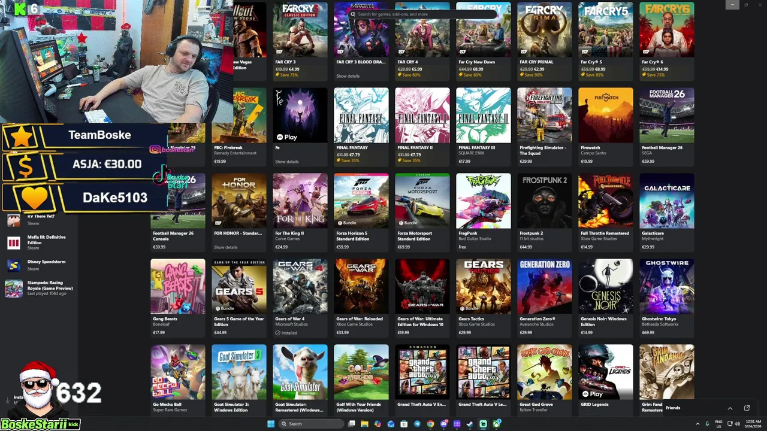Open Disney Speedstorm sidebar entry
Image resolution: width=767 pixels, height=431 pixels.
(x=40, y=265)
